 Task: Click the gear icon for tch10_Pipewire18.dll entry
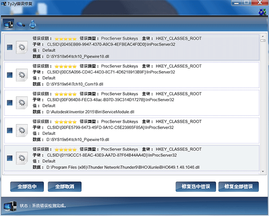(22, 48)
